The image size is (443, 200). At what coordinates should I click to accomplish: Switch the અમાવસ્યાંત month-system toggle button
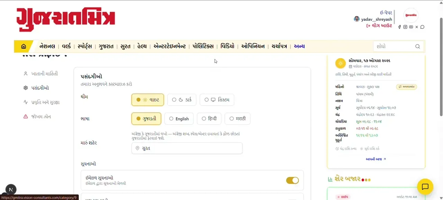(407, 87)
